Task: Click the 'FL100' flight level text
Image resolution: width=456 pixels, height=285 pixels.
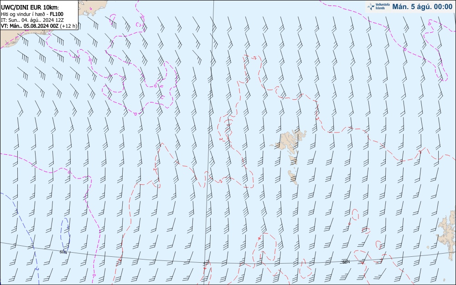Action: [57, 14]
